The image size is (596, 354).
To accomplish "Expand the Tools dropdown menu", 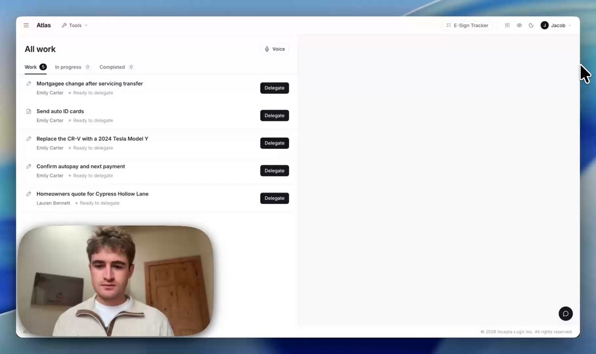I will click(x=75, y=25).
